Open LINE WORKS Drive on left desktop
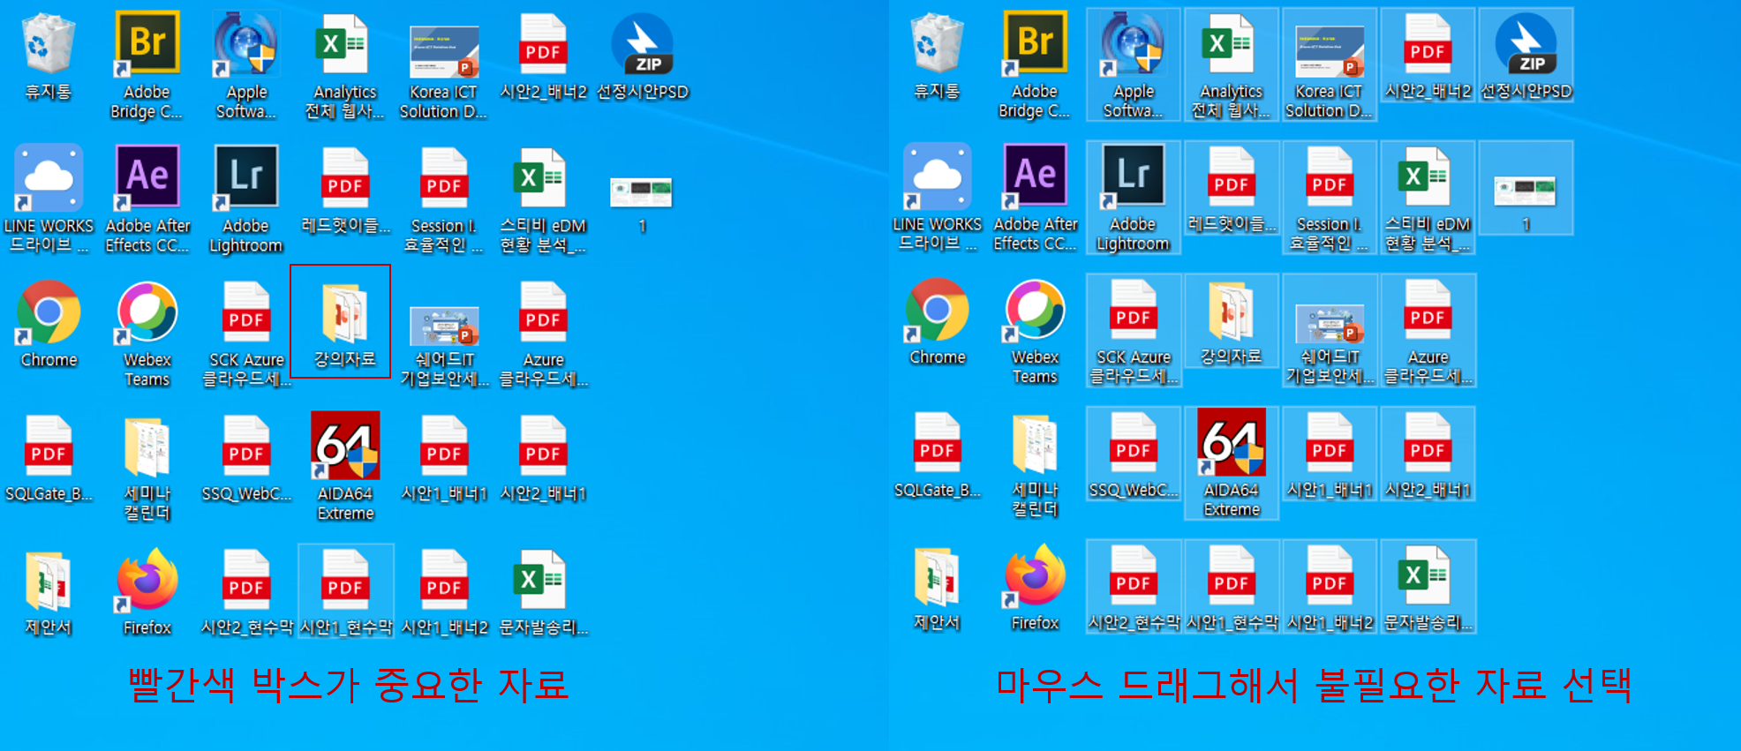The image size is (1741, 751). [49, 177]
